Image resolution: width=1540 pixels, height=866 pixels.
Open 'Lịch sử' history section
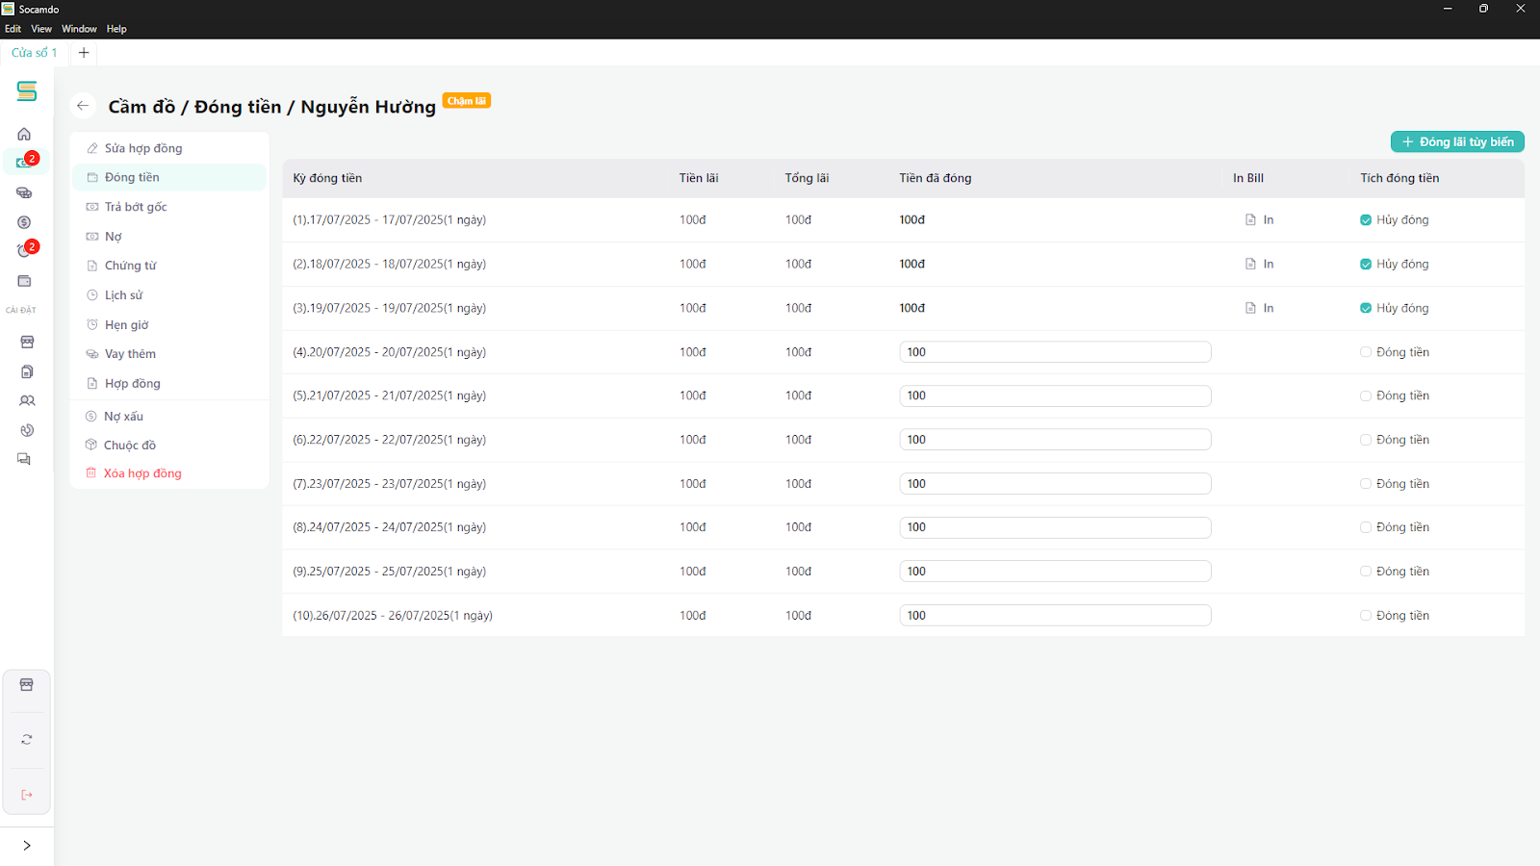(x=123, y=295)
